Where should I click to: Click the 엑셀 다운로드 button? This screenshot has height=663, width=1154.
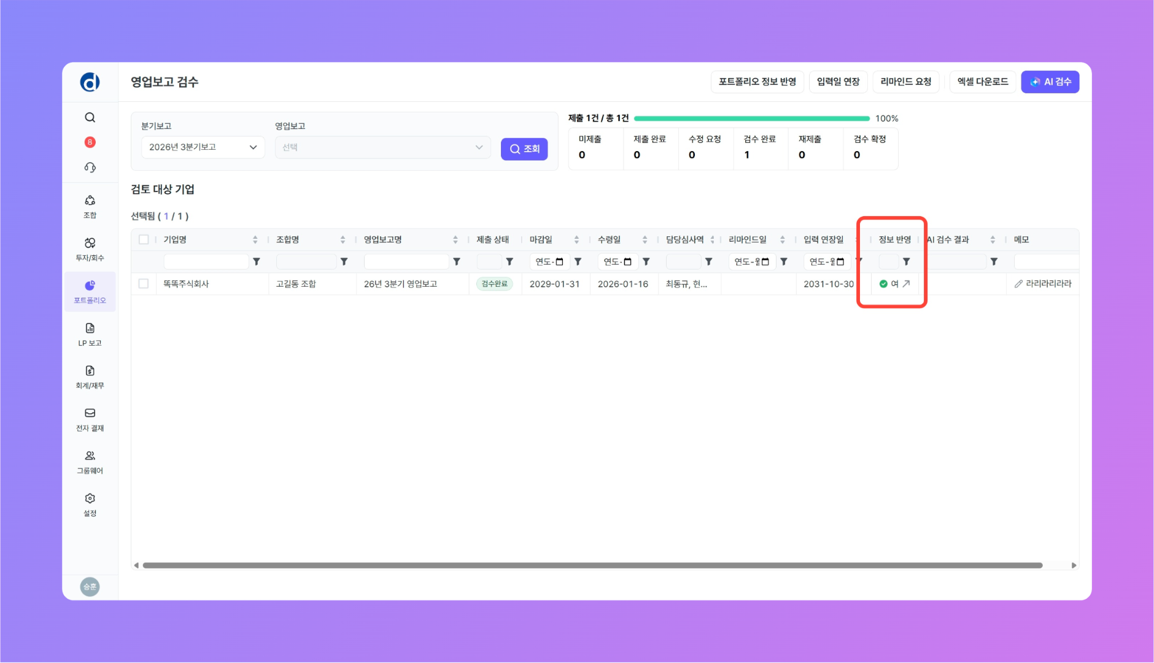click(x=983, y=82)
